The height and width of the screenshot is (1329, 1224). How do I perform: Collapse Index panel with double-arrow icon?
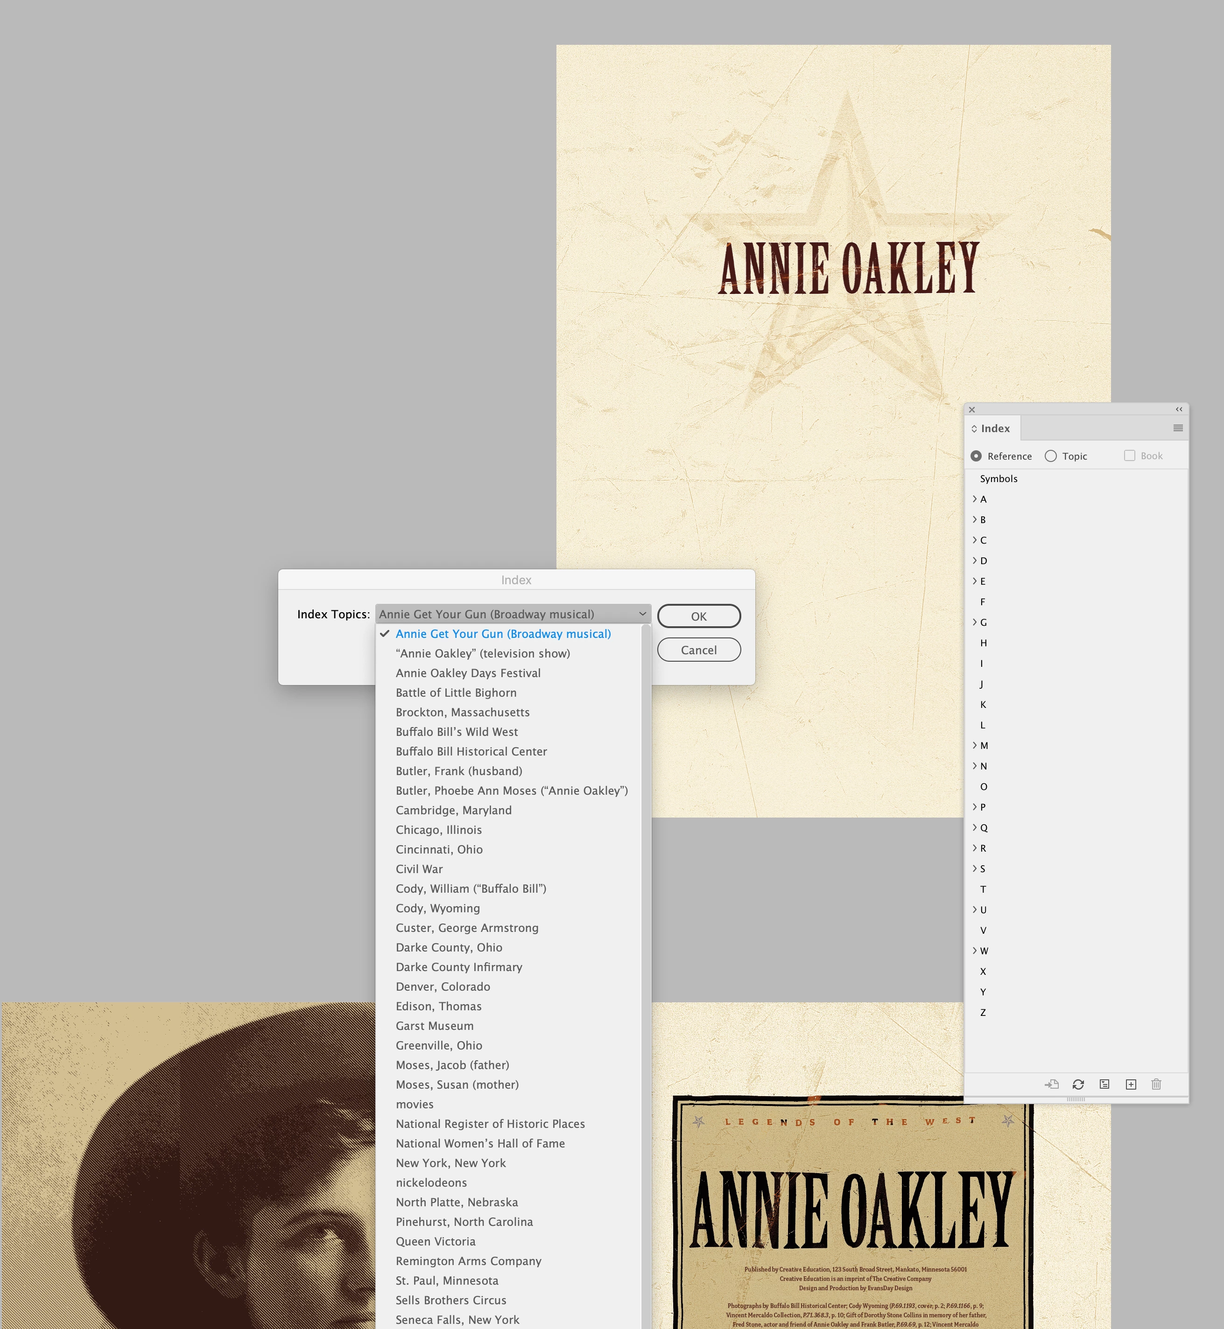[1178, 409]
